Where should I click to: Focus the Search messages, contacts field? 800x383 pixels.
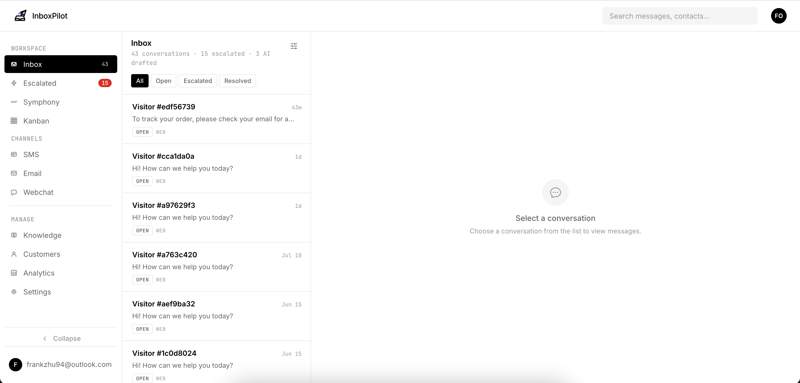coord(680,16)
